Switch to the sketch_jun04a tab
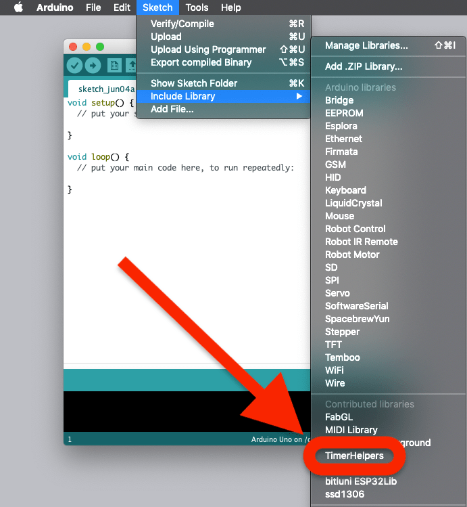Image resolution: width=467 pixels, height=507 pixels. pyautogui.click(x=101, y=89)
